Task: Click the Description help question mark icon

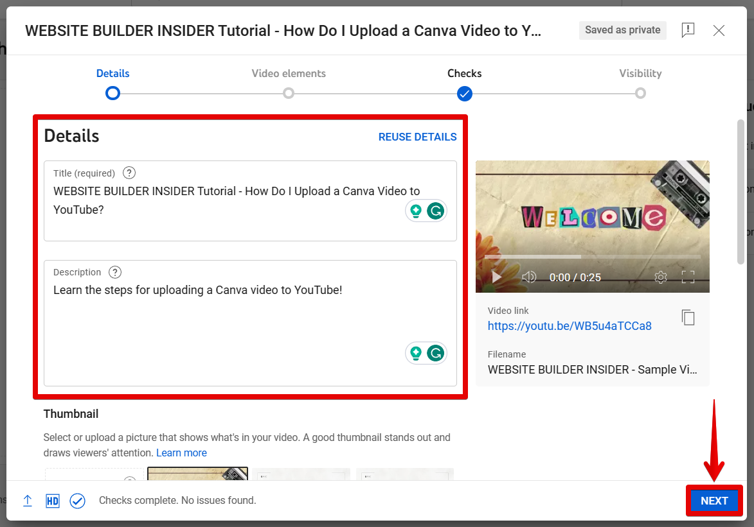Action: tap(115, 272)
